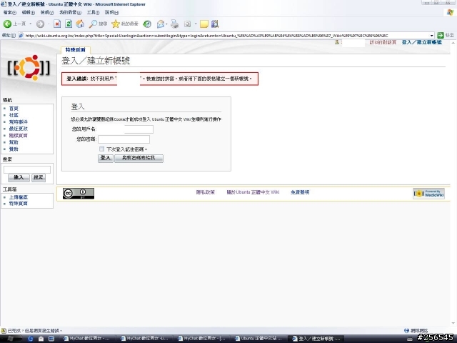Expand the Back button history dropdown arrow
457x343 pixels.
coord(30,24)
